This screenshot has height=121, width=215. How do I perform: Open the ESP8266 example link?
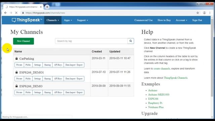[x=153, y=99]
